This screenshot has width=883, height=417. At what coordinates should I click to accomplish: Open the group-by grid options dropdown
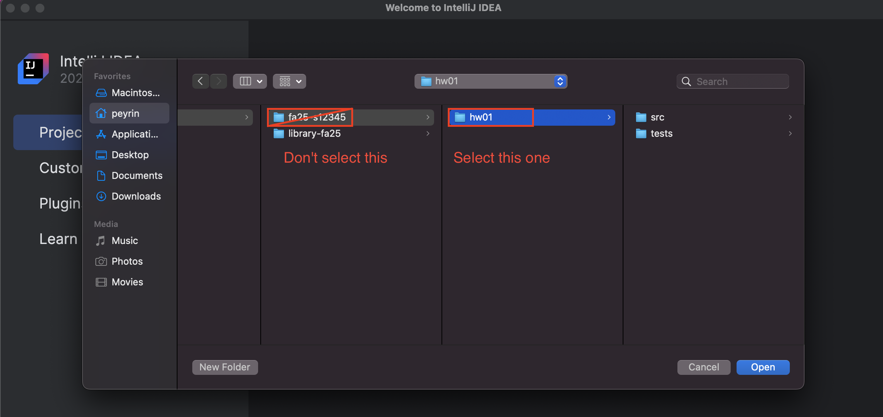pos(290,81)
